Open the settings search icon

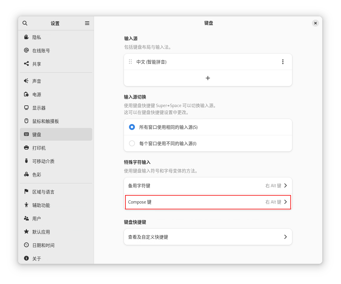(x=25, y=23)
